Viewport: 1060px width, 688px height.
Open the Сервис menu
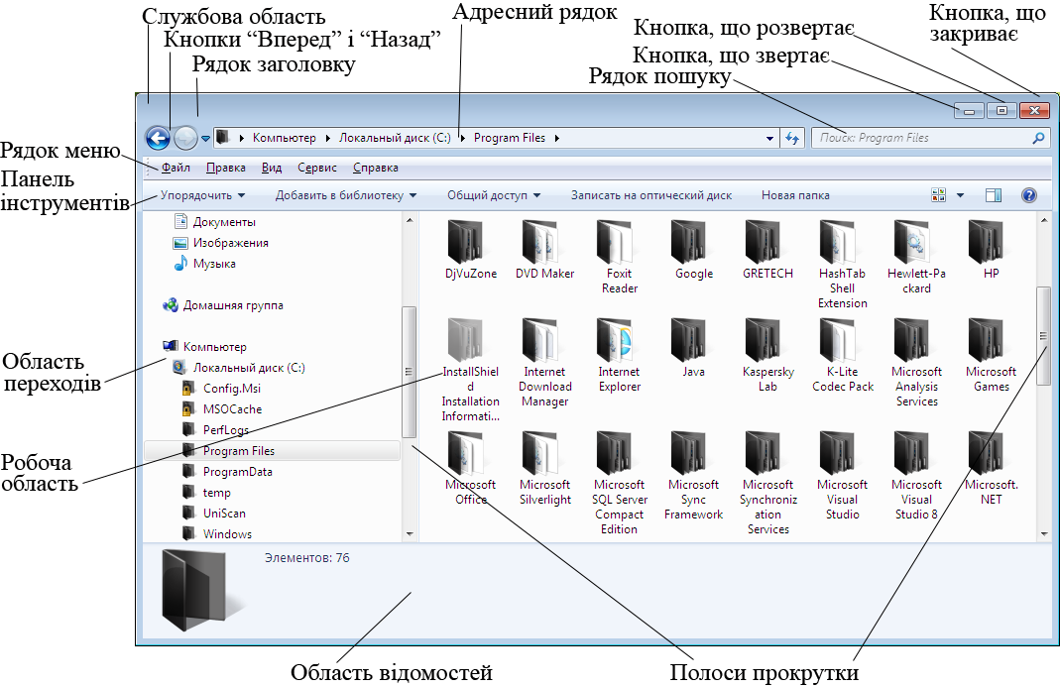coord(317,168)
